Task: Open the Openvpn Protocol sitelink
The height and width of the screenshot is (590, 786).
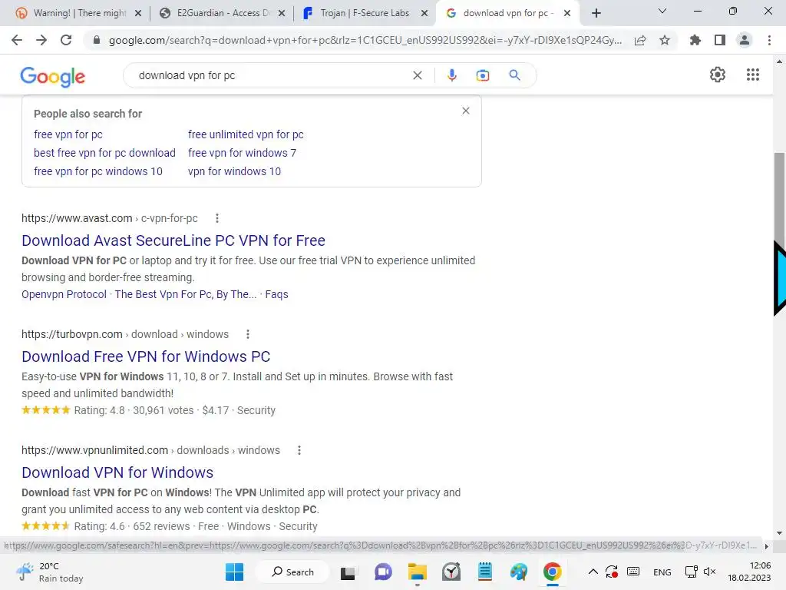Action: [x=64, y=294]
